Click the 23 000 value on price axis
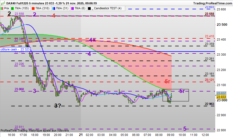Viewport: 233px width, 137px height. (222, 100)
